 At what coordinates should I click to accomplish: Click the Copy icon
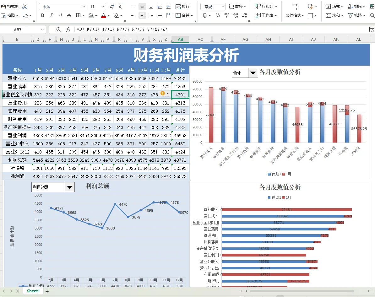pyautogui.click(x=25, y=15)
